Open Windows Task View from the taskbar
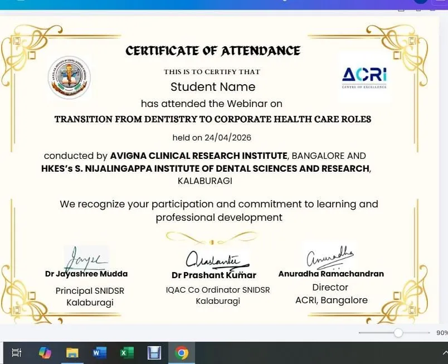448x364 pixels. [x=17, y=352]
